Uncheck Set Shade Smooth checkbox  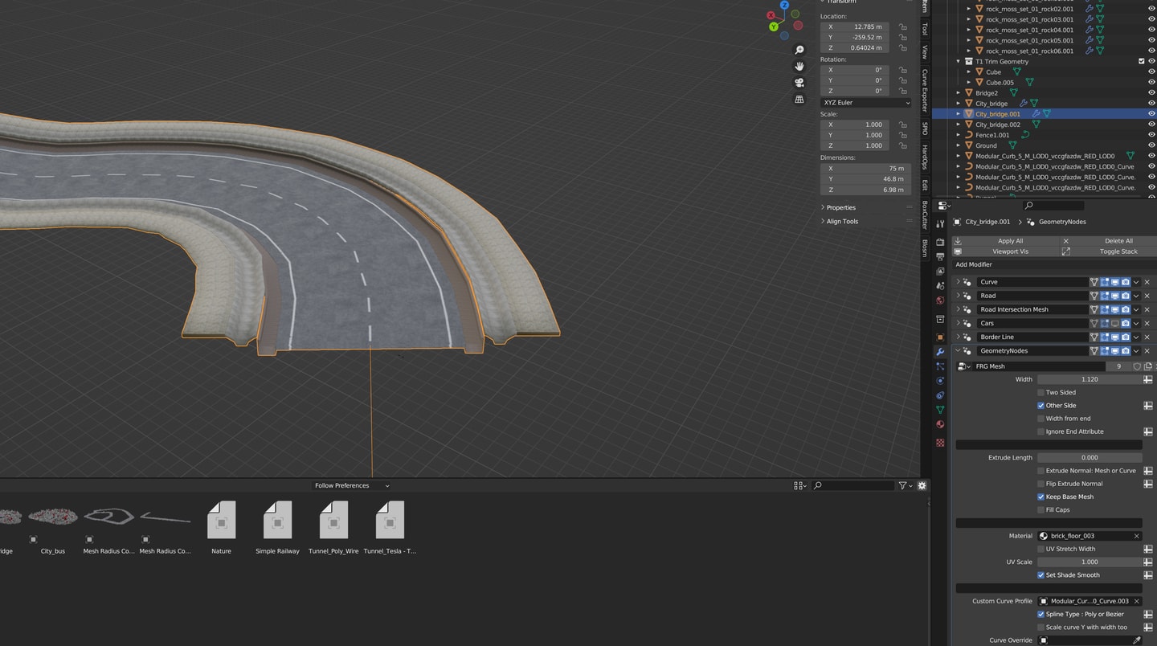pyautogui.click(x=1040, y=574)
